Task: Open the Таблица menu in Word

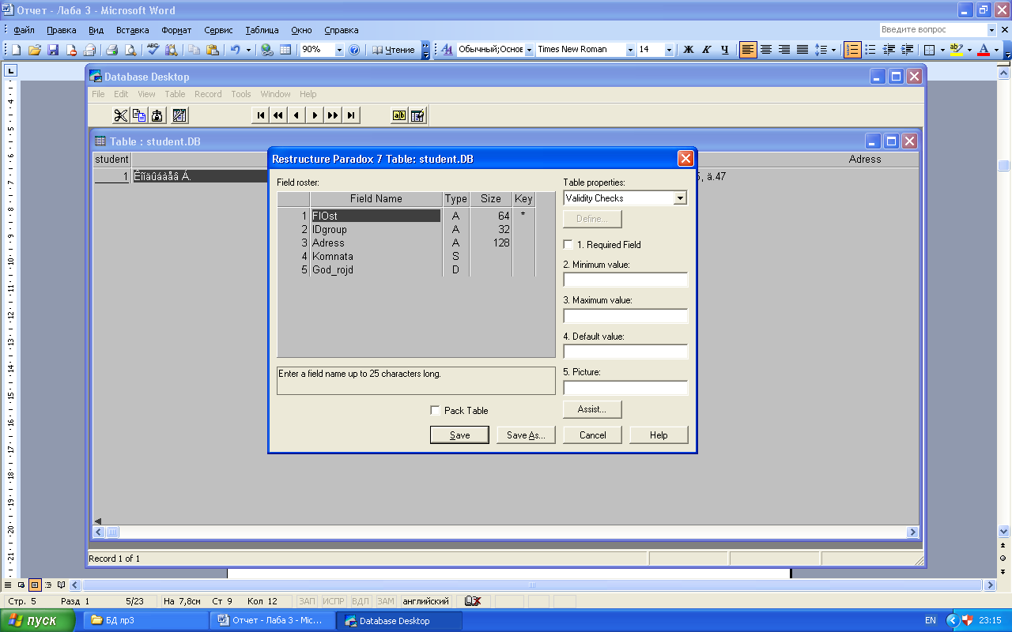Action: [x=262, y=30]
